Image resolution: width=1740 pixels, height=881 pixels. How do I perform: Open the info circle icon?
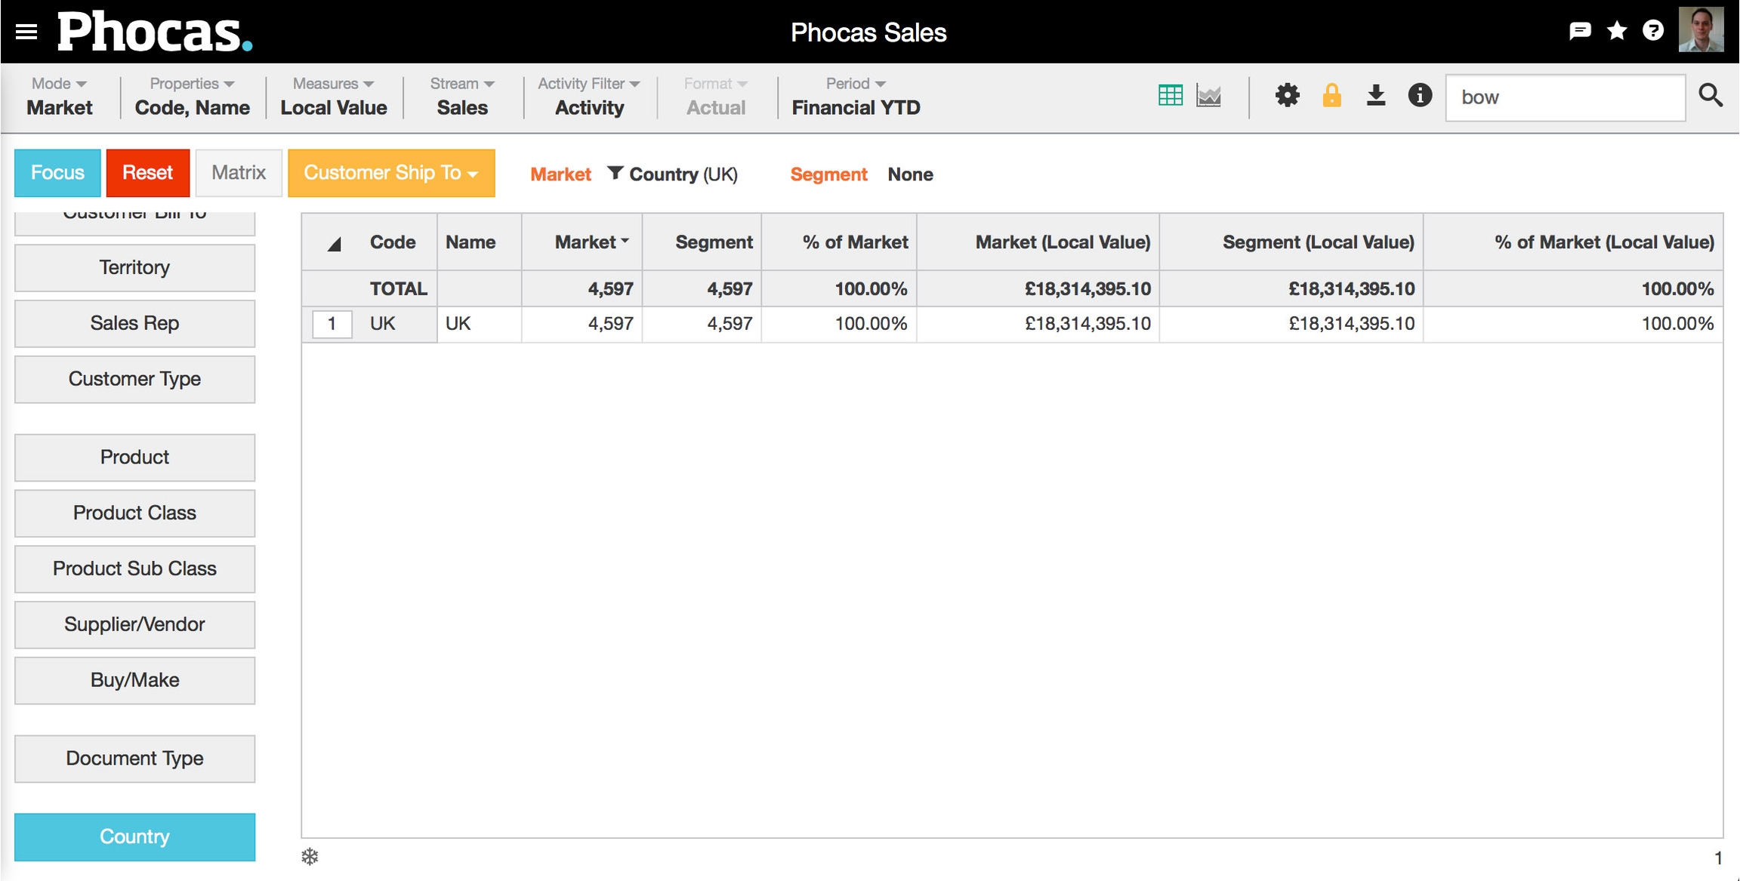click(1420, 96)
